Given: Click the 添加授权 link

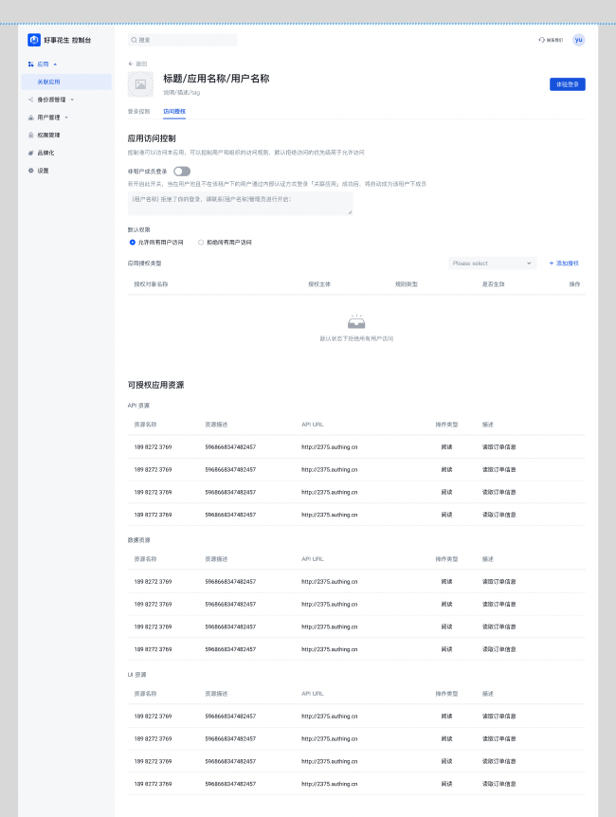Looking at the screenshot, I should pyautogui.click(x=564, y=263).
